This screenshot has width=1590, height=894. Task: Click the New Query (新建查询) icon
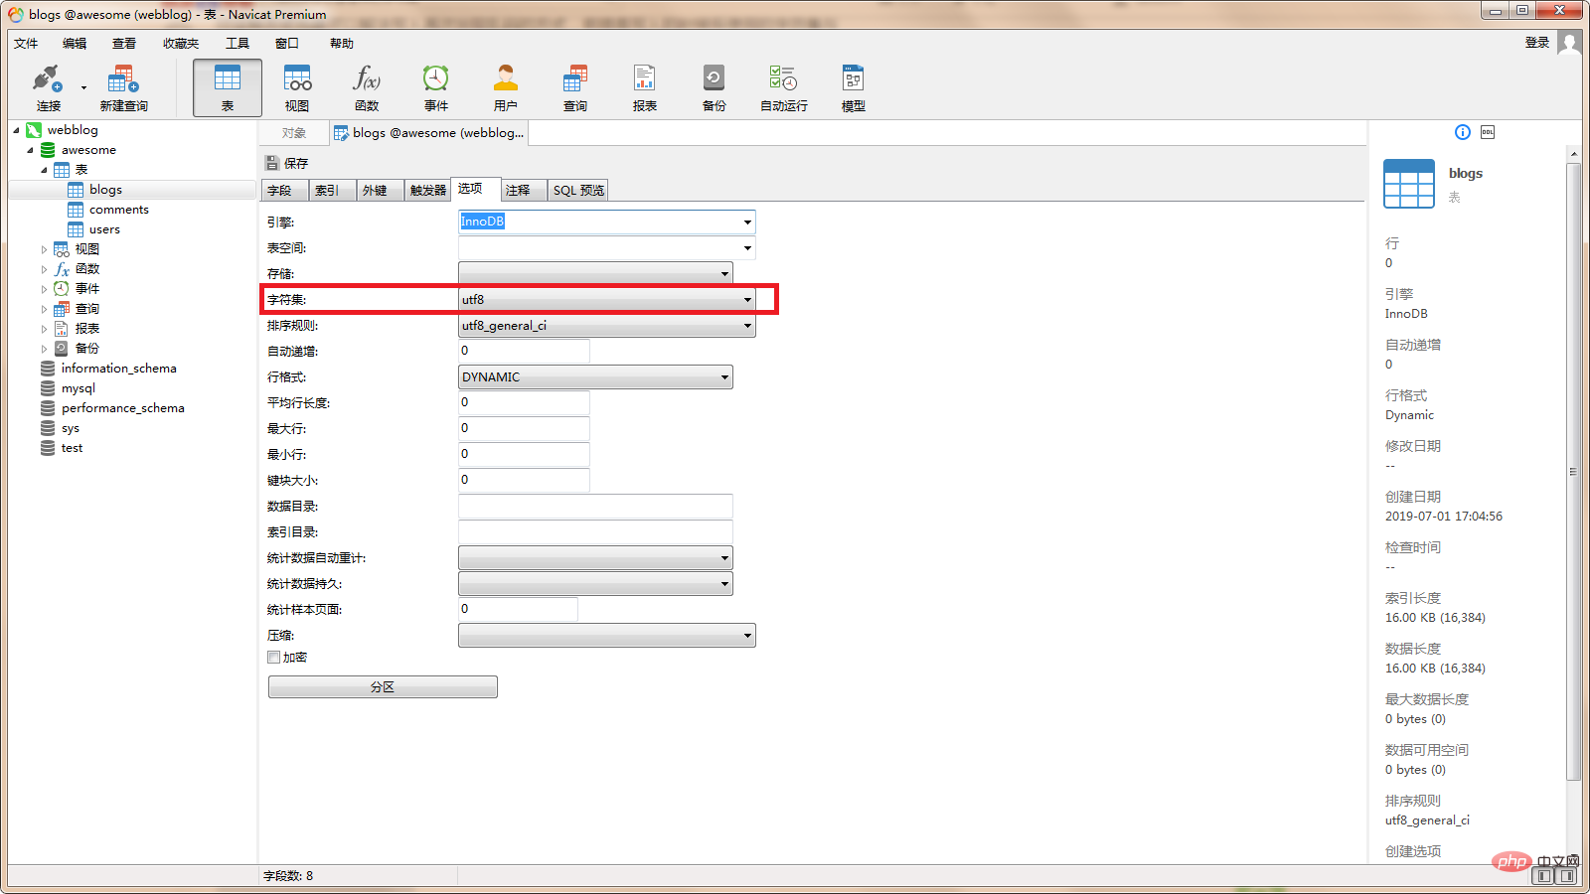coord(123,87)
